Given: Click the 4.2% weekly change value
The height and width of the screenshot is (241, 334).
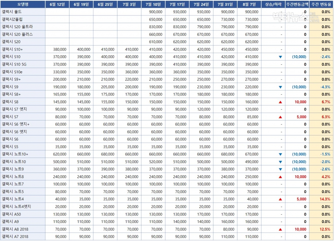Looking at the screenshot, I should point(326,177).
